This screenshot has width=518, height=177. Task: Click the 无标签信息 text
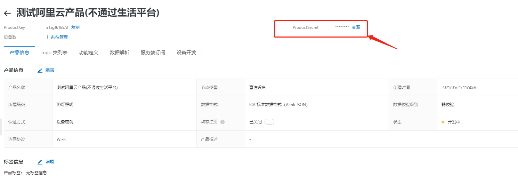click(x=37, y=172)
